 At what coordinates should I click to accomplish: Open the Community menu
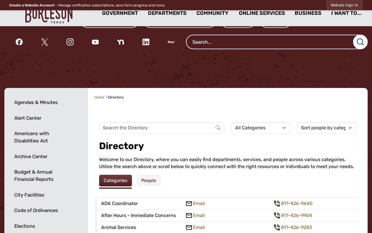point(212,13)
